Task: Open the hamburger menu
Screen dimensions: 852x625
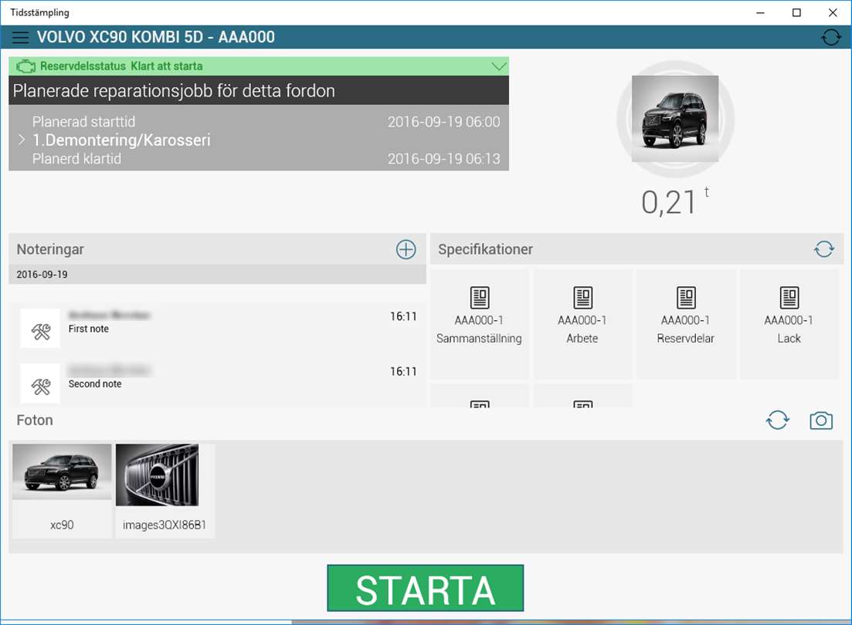Action: [x=20, y=38]
